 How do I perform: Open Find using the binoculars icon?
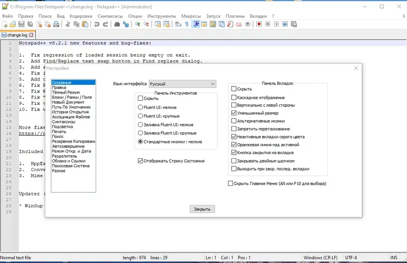pos(117,24)
